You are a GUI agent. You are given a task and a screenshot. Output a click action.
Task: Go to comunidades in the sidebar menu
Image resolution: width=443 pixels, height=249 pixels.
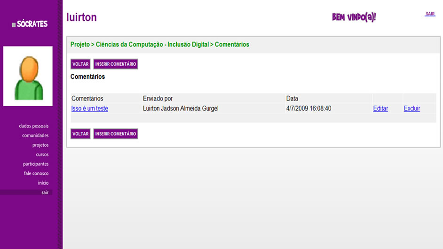coord(35,135)
